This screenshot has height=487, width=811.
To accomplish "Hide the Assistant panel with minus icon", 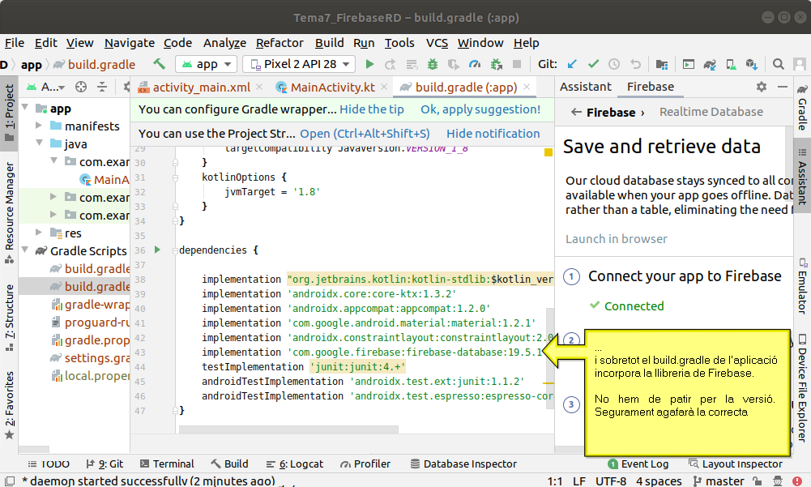I will [783, 87].
